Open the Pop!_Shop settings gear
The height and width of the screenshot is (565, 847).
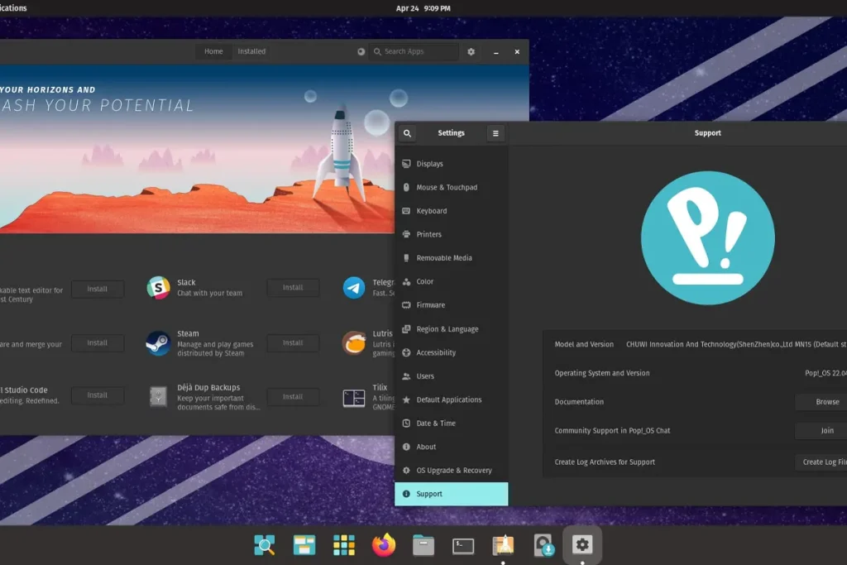click(x=471, y=51)
